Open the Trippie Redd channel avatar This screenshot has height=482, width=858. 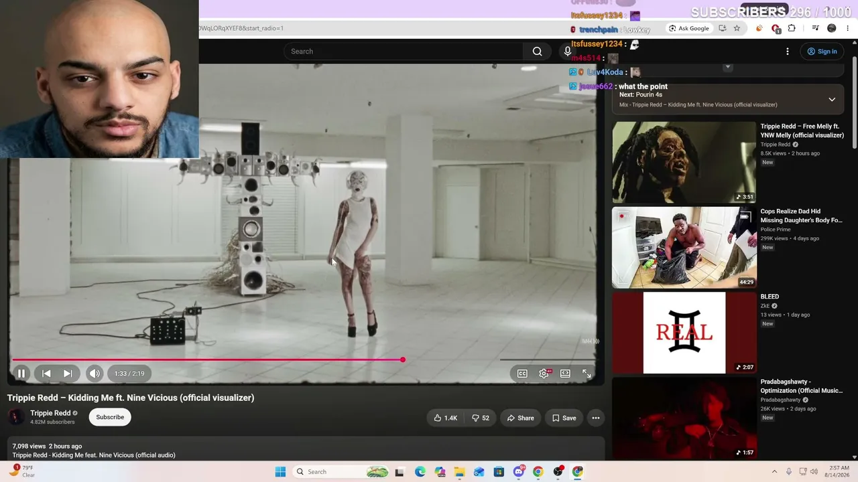tap(15, 417)
